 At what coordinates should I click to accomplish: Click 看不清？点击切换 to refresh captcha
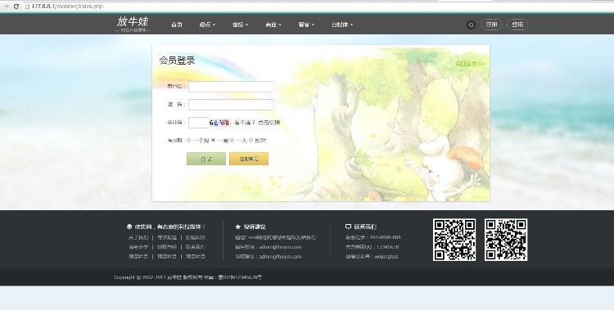point(257,123)
